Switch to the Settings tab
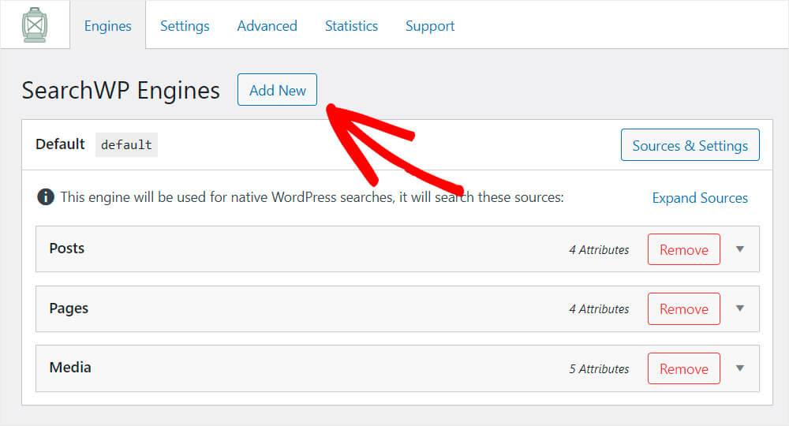Image resolution: width=789 pixels, height=426 pixels. click(x=185, y=26)
